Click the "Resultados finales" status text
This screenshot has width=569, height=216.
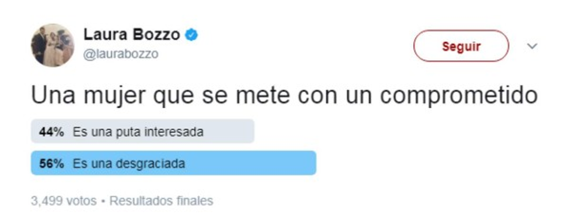pos(161,200)
